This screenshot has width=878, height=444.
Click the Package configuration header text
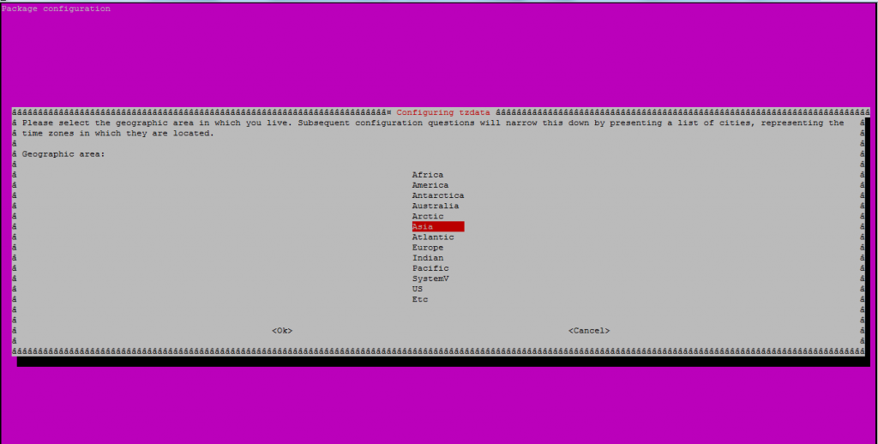pos(56,9)
